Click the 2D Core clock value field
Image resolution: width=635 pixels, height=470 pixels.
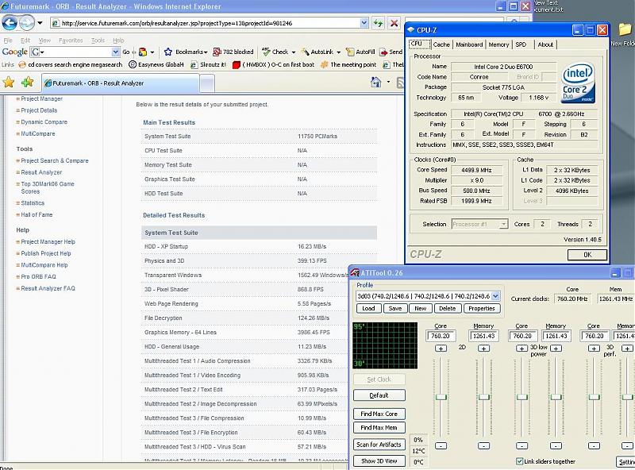click(x=441, y=336)
